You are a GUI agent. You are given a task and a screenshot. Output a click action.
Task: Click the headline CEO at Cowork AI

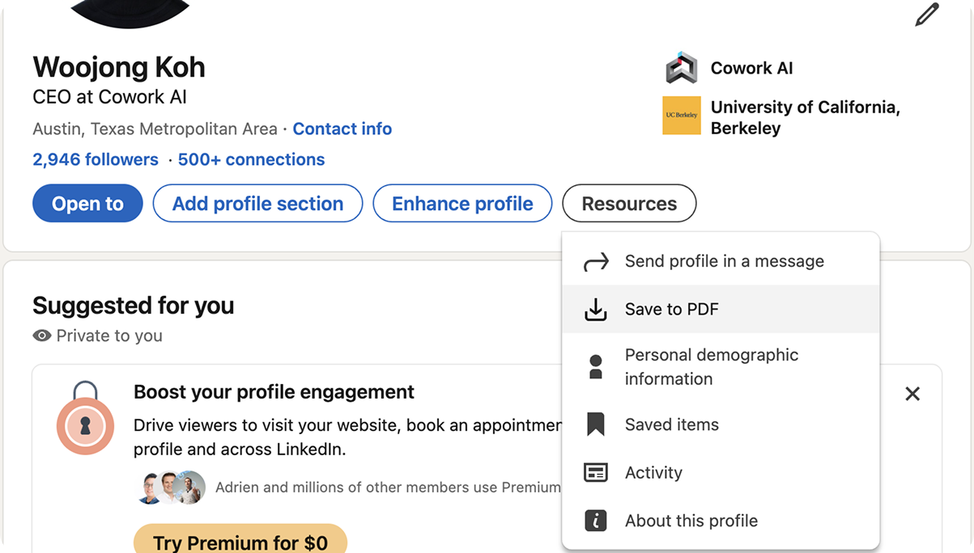109,97
